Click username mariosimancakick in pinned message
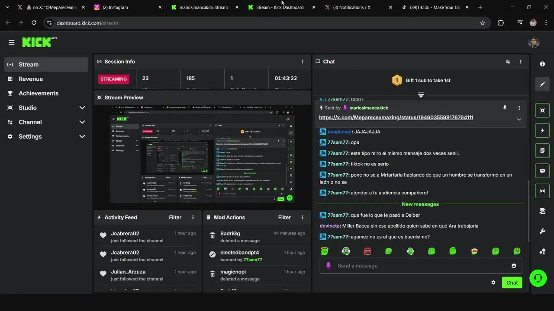Viewport: 554px width, 311px height. point(369,108)
